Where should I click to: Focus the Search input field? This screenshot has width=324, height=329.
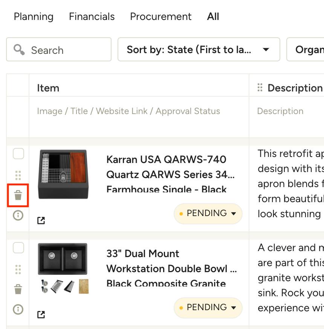[59, 49]
